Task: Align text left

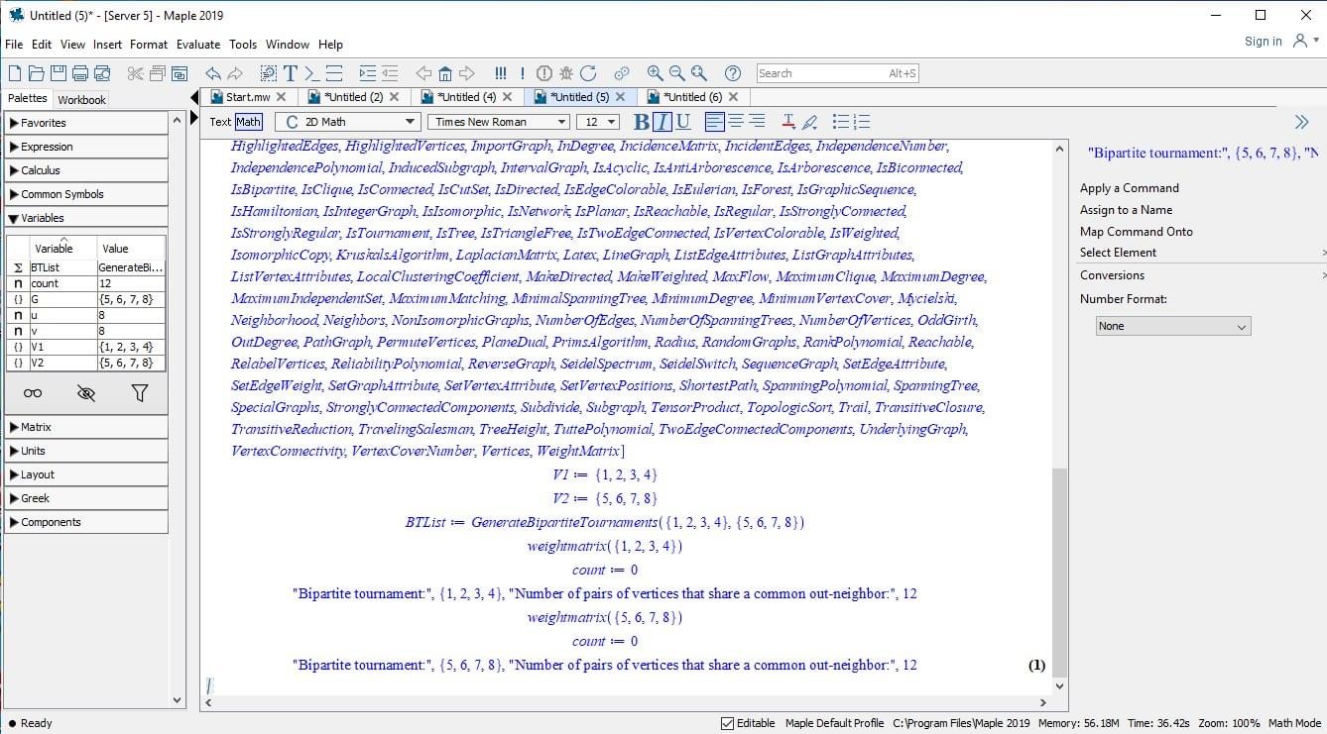Action: (x=715, y=122)
